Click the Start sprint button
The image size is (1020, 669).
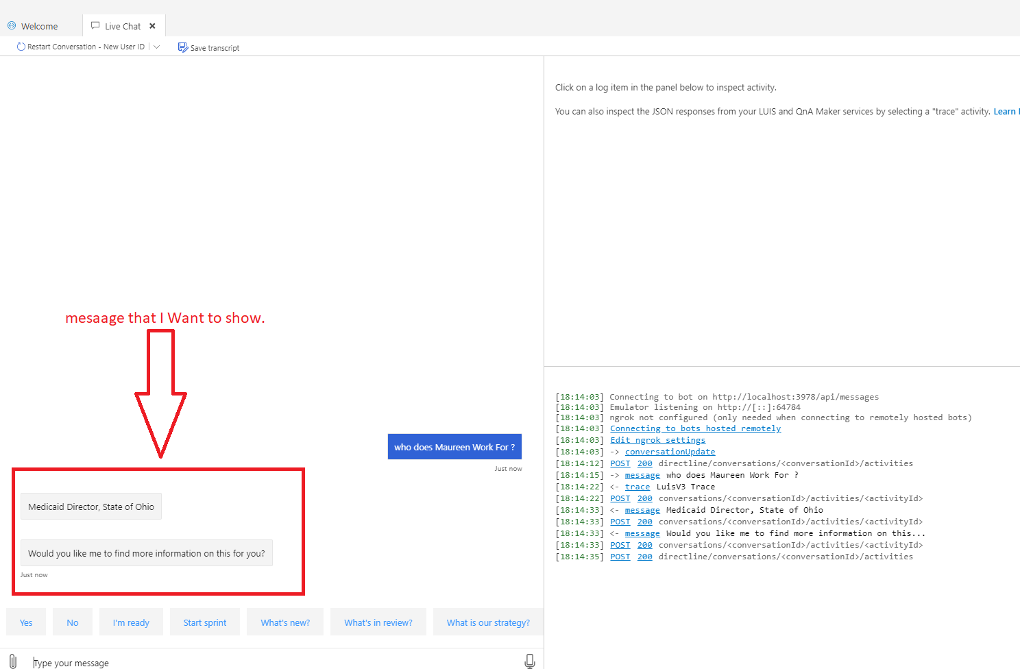point(204,622)
